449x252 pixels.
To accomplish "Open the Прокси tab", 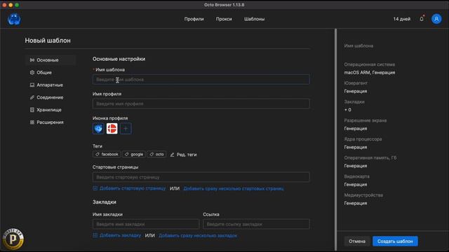I will pyautogui.click(x=224, y=19).
